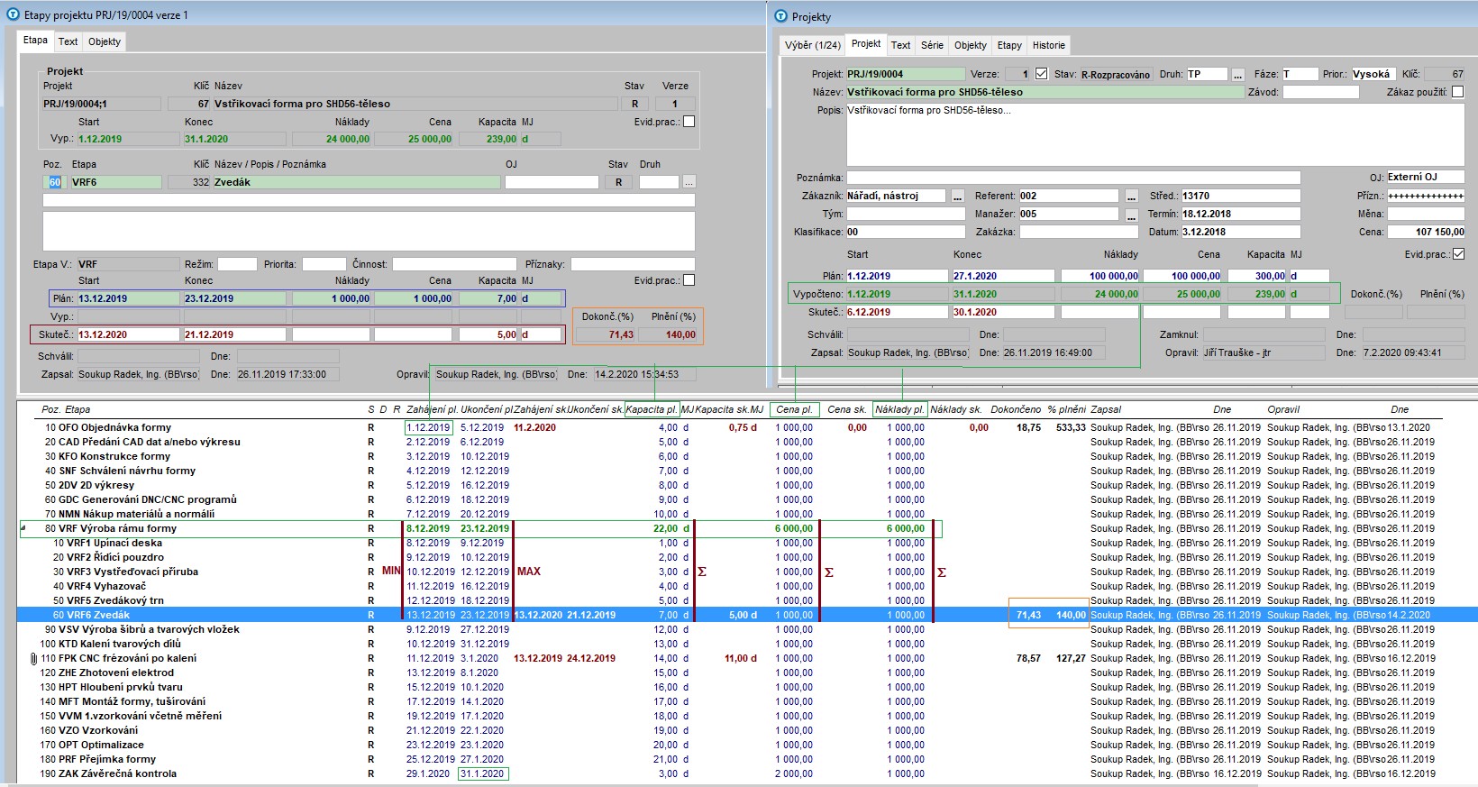This screenshot has width=1478, height=787.
Task: Click the Náklady pl. column header
Action: [899, 409]
